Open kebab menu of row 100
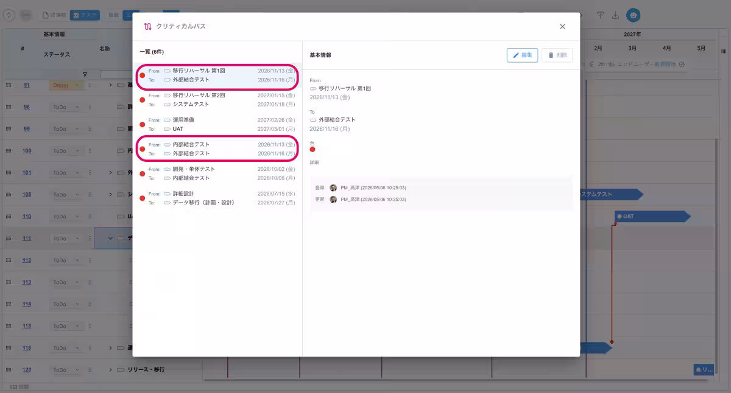The width and height of the screenshot is (731, 393). (x=90, y=151)
